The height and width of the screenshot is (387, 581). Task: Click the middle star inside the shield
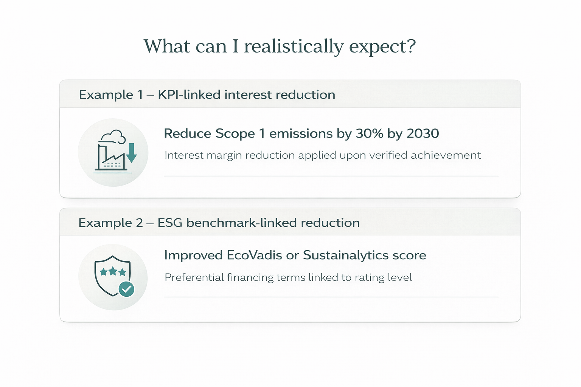(113, 271)
